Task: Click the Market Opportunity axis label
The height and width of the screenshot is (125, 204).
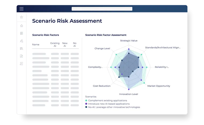Action: [x=159, y=86]
